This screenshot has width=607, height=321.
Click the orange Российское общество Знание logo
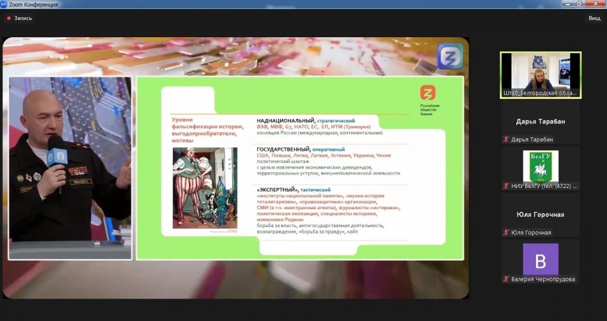tap(428, 93)
